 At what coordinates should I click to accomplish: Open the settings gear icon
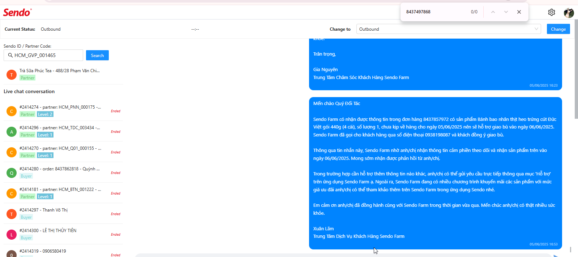pyautogui.click(x=551, y=12)
